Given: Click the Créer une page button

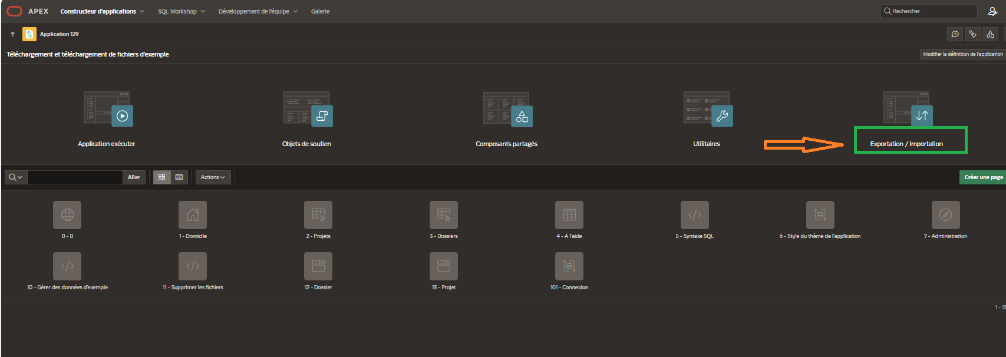Looking at the screenshot, I should click(983, 177).
